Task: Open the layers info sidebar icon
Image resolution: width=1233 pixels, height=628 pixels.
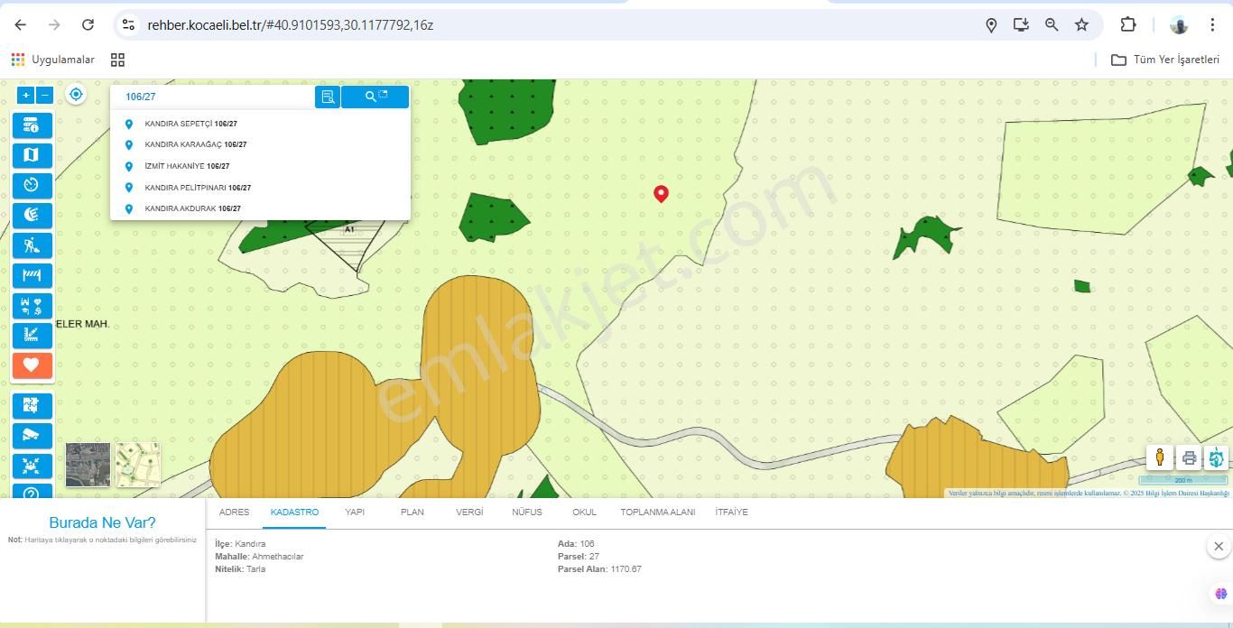Action: pyautogui.click(x=32, y=125)
